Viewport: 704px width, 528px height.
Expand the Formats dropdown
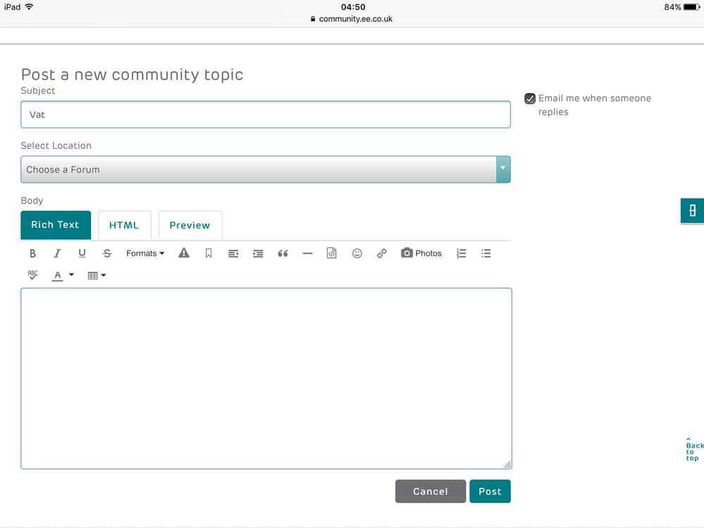click(x=145, y=253)
